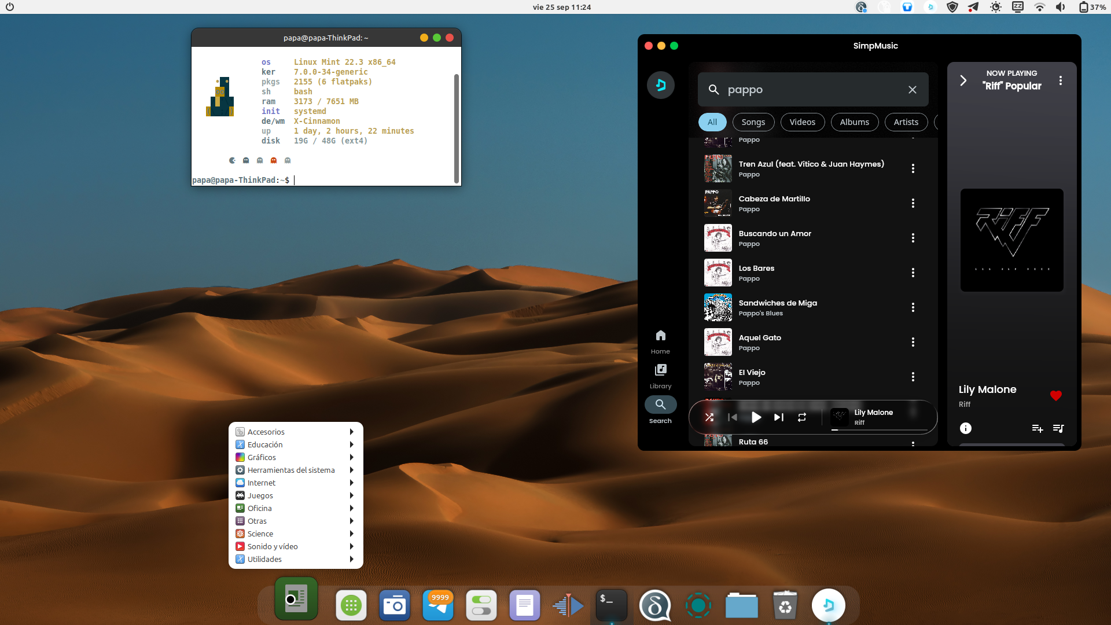Expand the Accesorios menu category
The height and width of the screenshot is (625, 1111).
[x=296, y=432]
